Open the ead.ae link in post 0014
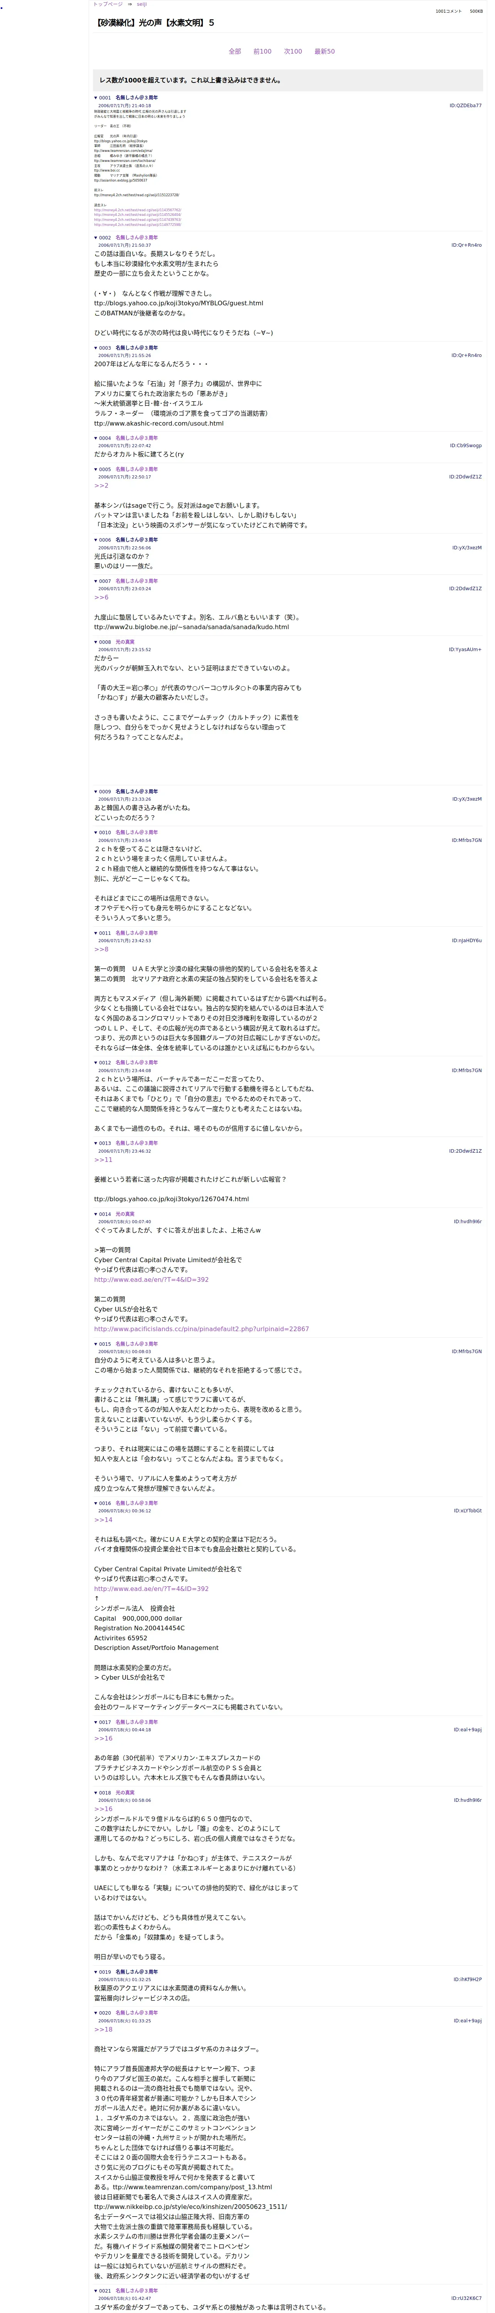 151,1279
